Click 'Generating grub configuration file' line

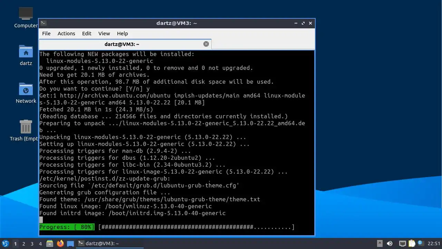pos(105,193)
